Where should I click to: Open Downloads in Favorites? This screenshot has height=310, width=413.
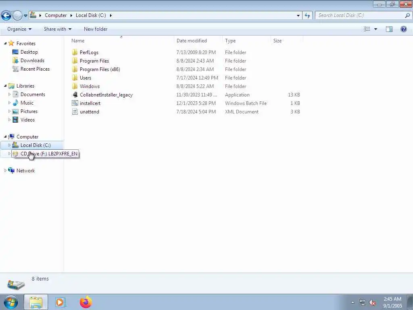pyautogui.click(x=32, y=61)
